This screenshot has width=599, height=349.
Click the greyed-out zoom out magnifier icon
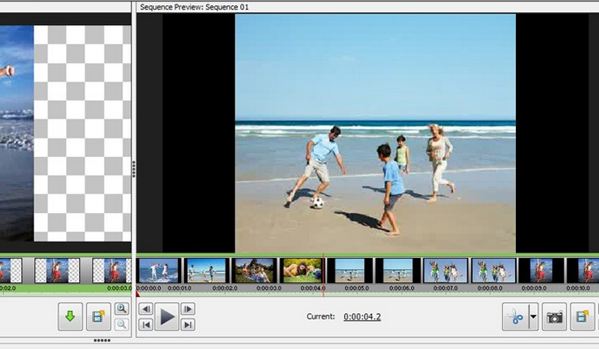121,325
